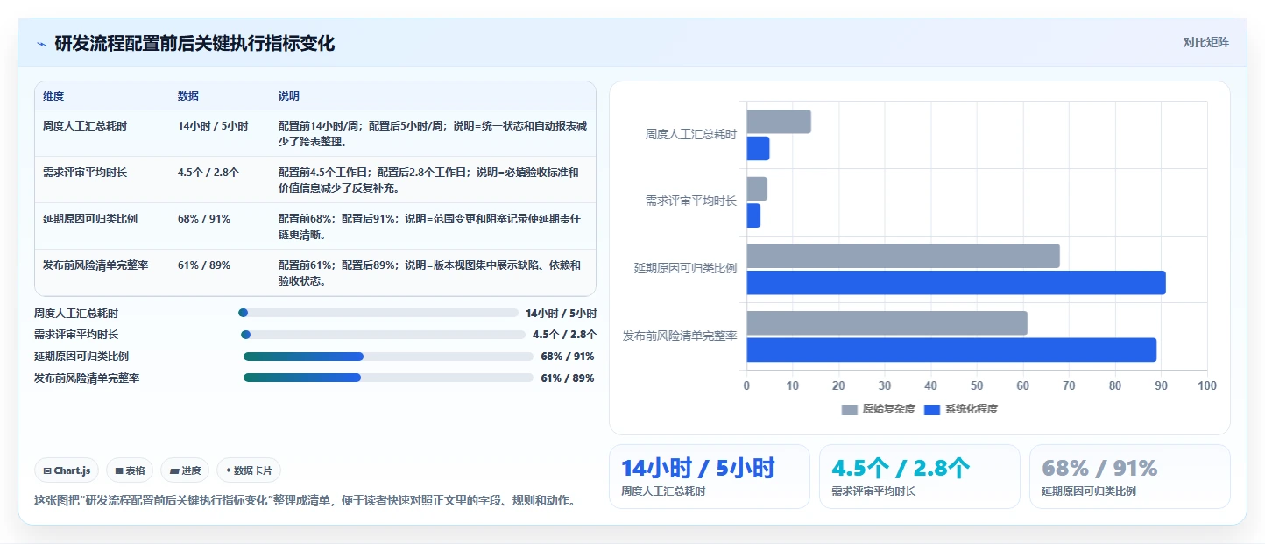The height and width of the screenshot is (544, 1265).
Task: Click the 说明 column header
Action: [289, 95]
